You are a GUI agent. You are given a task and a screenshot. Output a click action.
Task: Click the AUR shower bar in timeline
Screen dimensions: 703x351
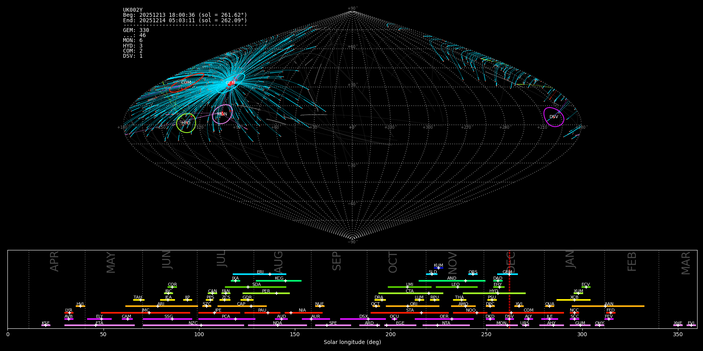[x=316, y=319]
